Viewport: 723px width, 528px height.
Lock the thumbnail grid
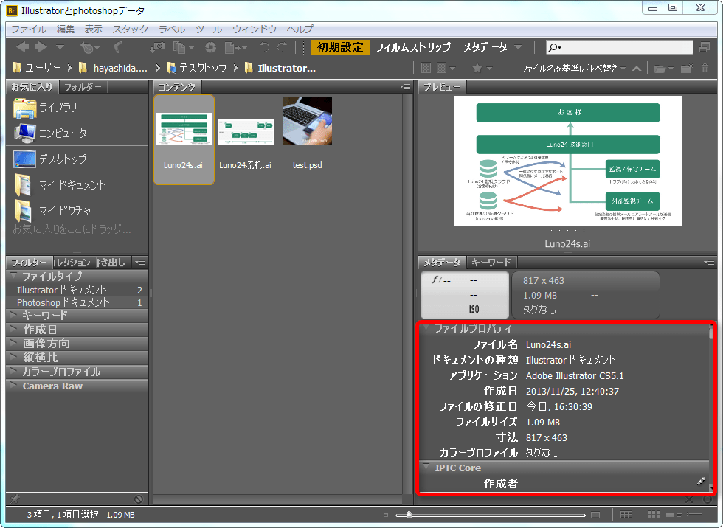pos(626,515)
